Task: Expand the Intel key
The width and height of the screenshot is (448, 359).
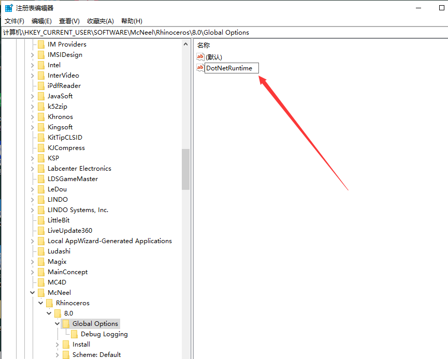Action: pyautogui.click(x=32, y=65)
